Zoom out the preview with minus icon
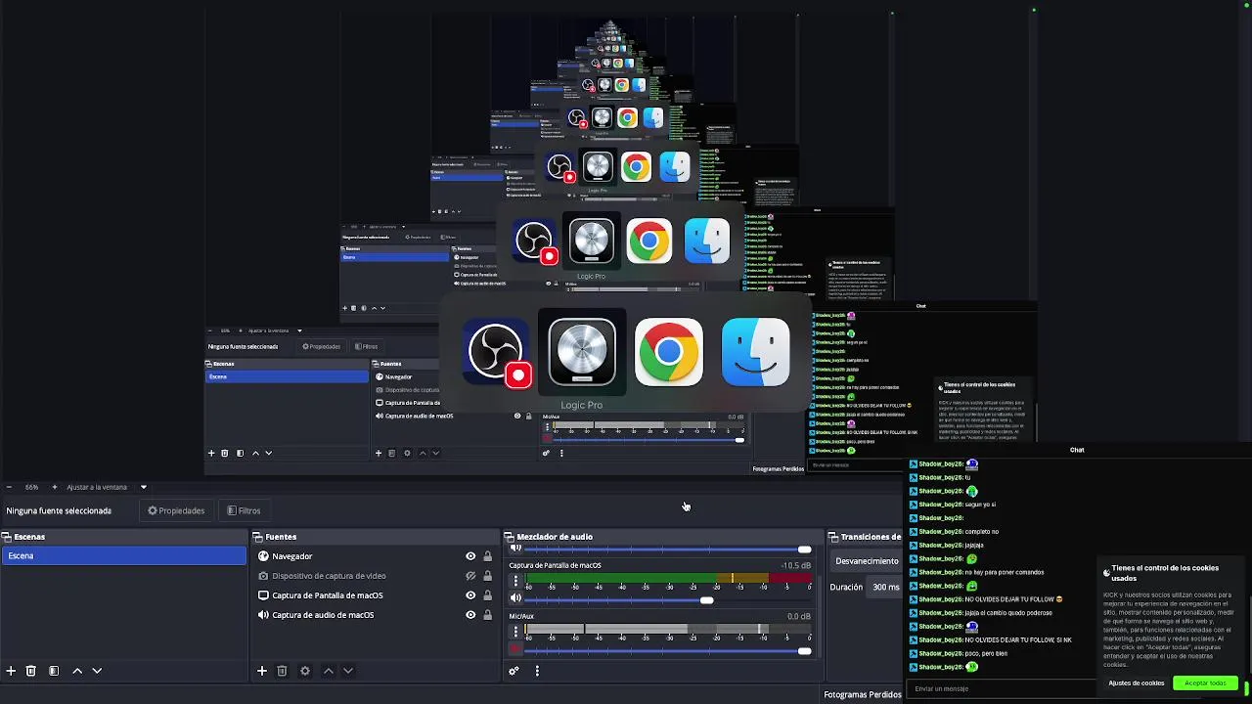Image resolution: width=1252 pixels, height=704 pixels. pyautogui.click(x=9, y=487)
